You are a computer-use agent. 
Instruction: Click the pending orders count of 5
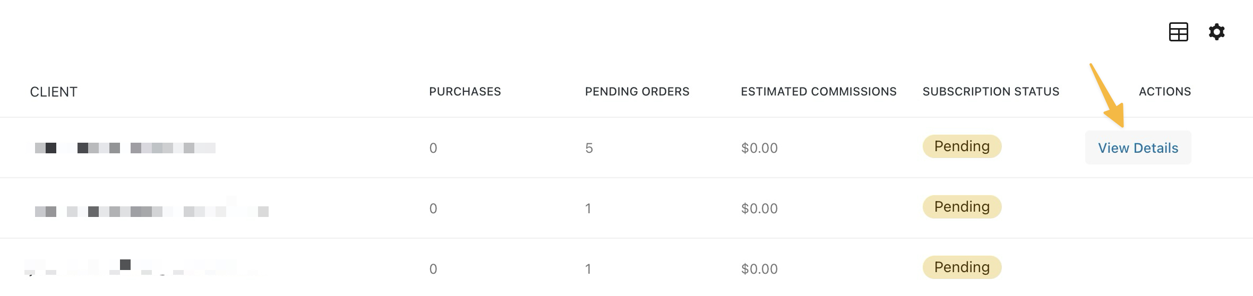589,149
